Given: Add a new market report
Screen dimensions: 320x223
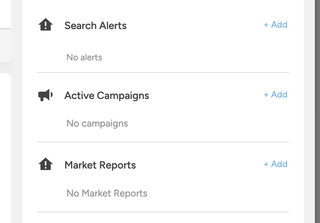Looking at the screenshot, I should [x=275, y=164].
